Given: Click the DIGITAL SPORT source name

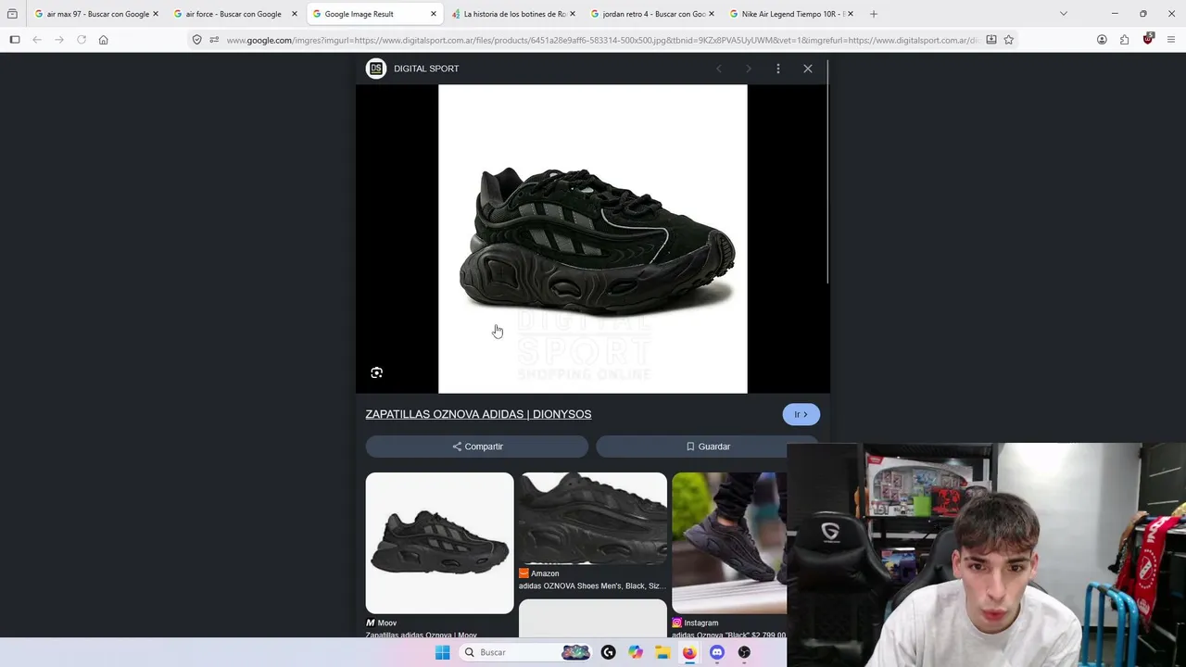Looking at the screenshot, I should click(x=426, y=69).
